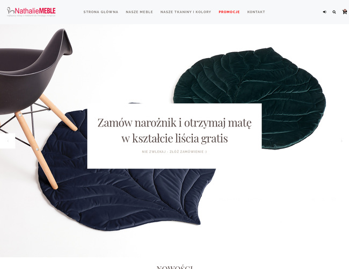Click the NathalieMEBLE logo
349x269 pixels.
(31, 11)
